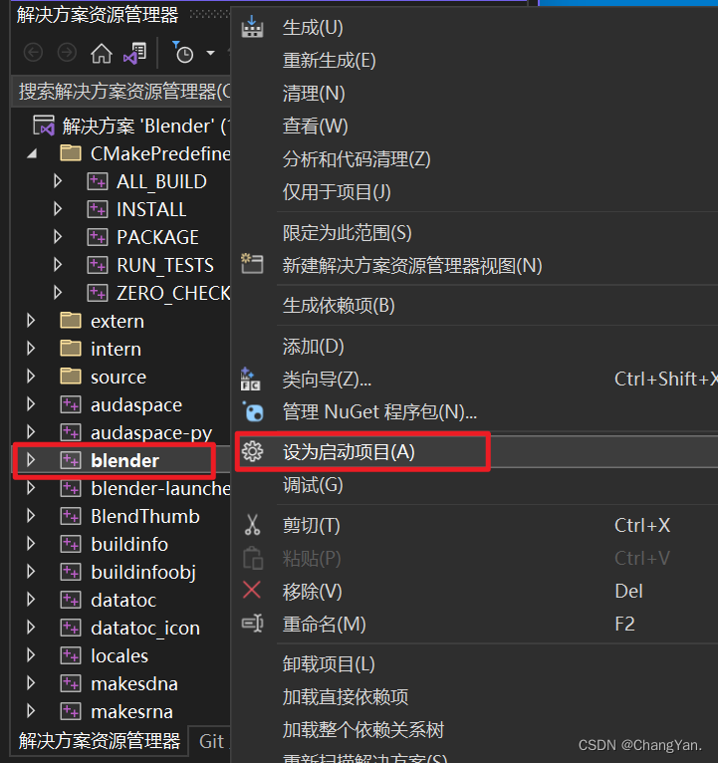
Task: Click the datatoc project icon
Action: pyautogui.click(x=71, y=600)
